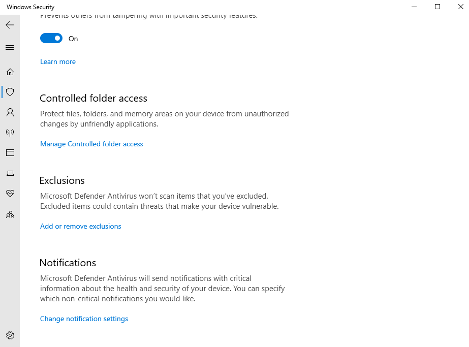Image resolution: width=469 pixels, height=347 pixels.
Task: Open the Home section icon
Action: click(10, 72)
